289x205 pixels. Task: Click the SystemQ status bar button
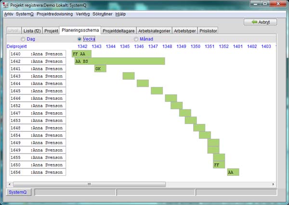18,193
